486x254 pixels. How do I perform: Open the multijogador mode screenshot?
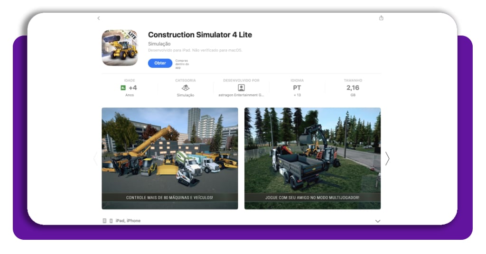(312, 158)
